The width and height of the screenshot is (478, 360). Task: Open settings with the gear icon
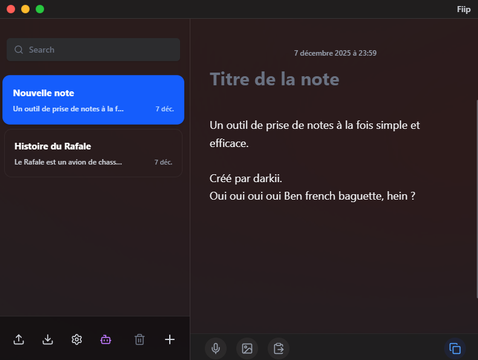pos(77,339)
